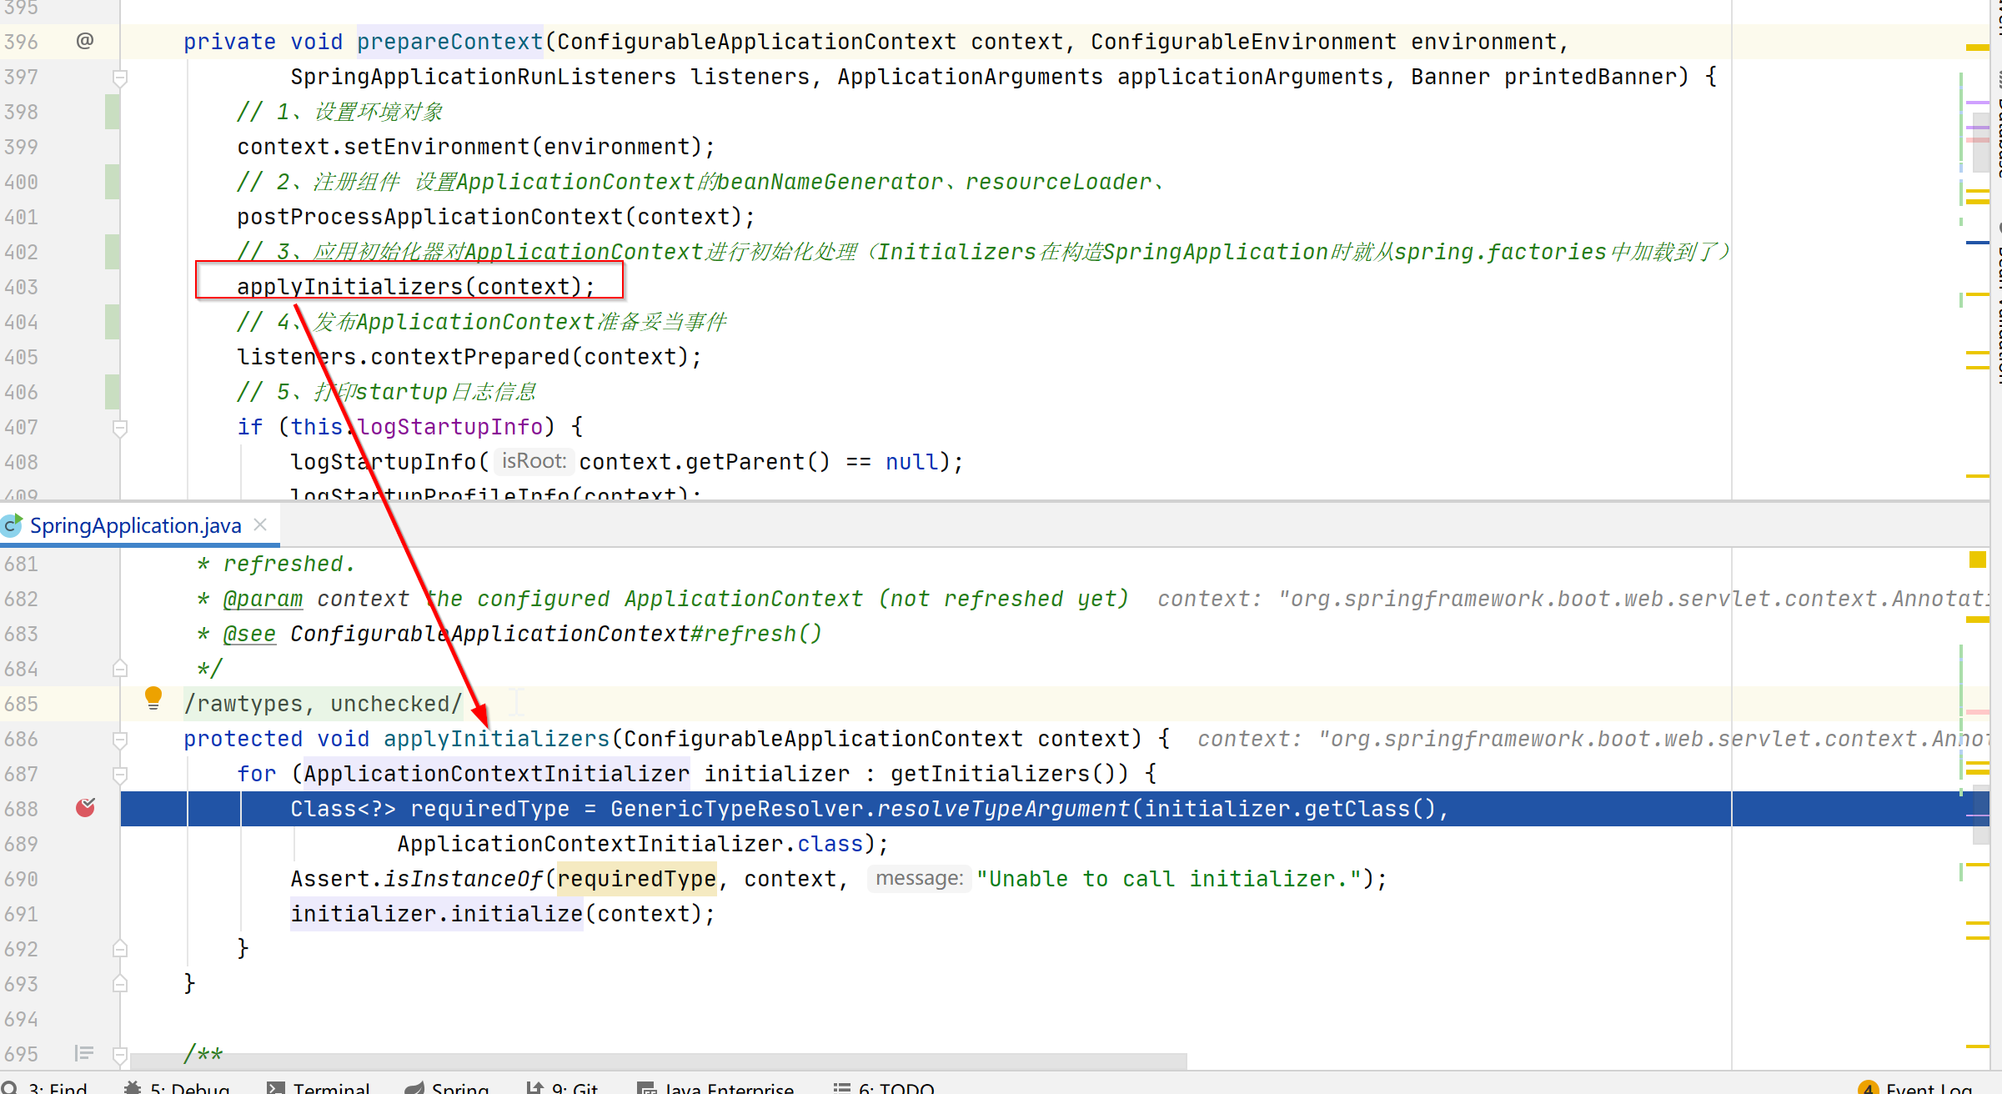Screen dimensions: 2002x1094
Task: Click the Java Enterprise tool window icon
Action: coord(646,1087)
